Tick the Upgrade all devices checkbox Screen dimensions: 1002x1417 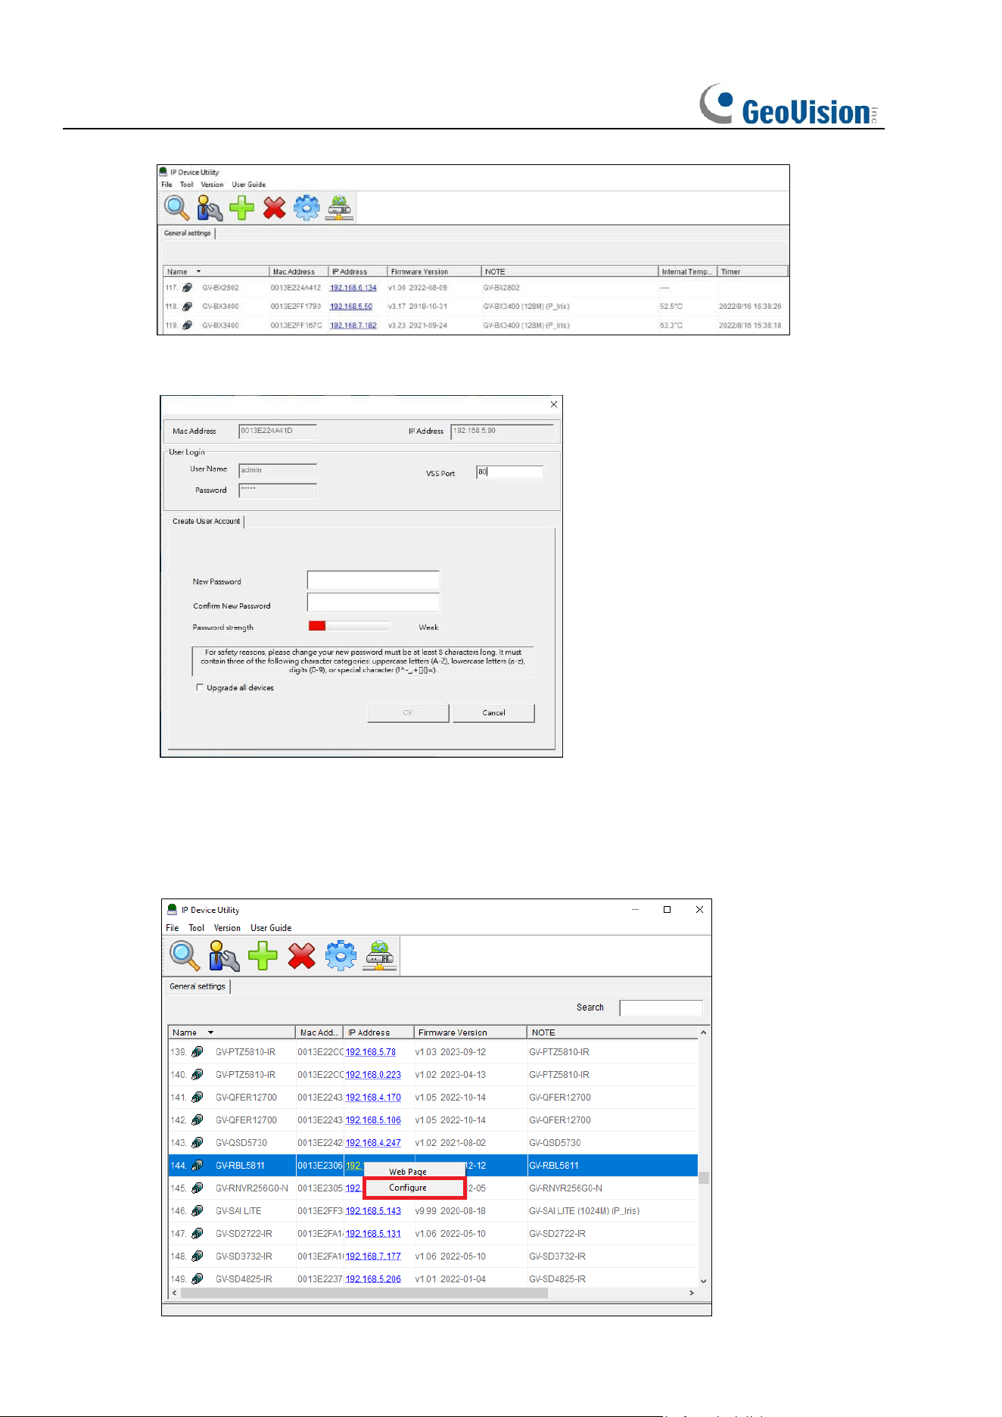200,687
